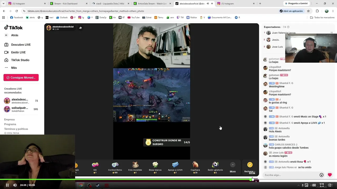
Task: Open Todos los marcadores folder
Action: (322, 18)
